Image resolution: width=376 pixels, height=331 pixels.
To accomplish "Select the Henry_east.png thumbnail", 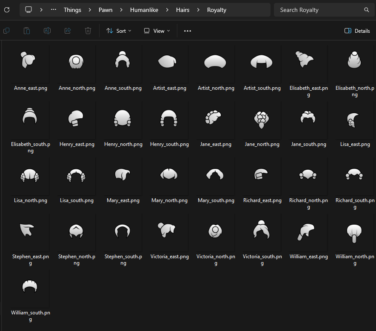I will click(76, 118).
